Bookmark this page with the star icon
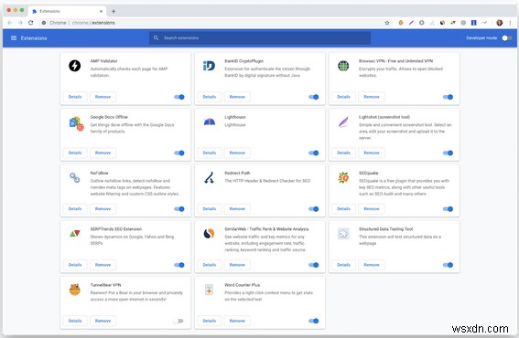519x338 pixels. coord(387,23)
